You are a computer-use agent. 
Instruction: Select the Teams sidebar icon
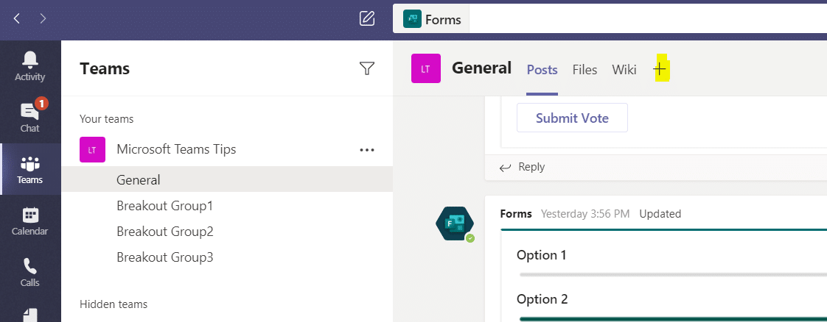(30, 169)
